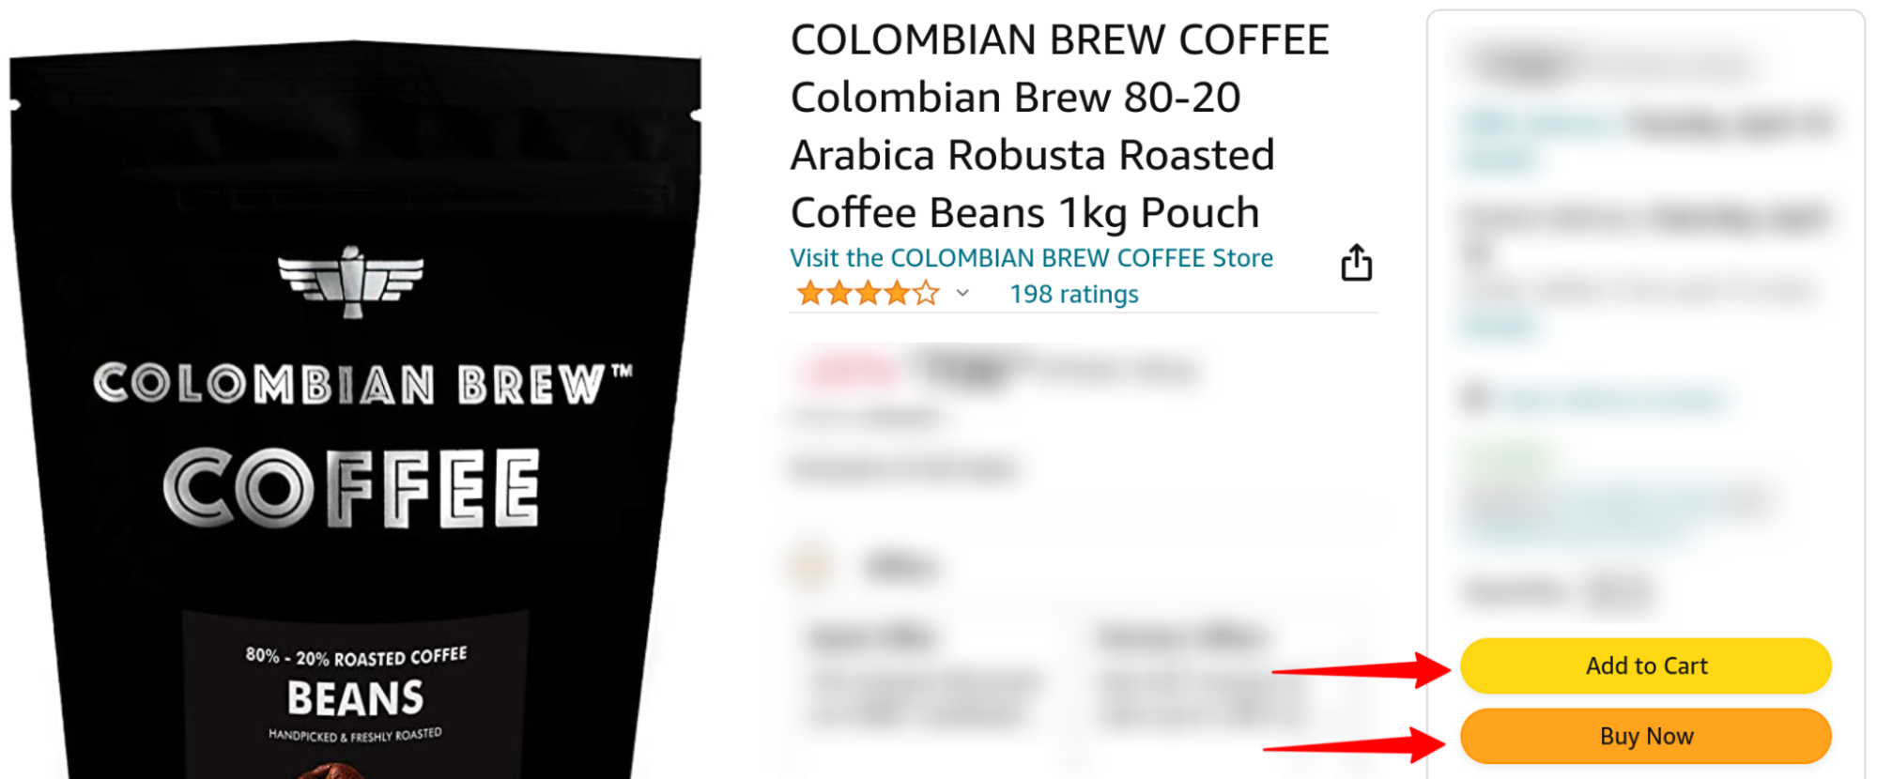1877x779 pixels.
Task: Open the blurred secure transaction link beside the lock
Action: pyautogui.click(x=1615, y=399)
